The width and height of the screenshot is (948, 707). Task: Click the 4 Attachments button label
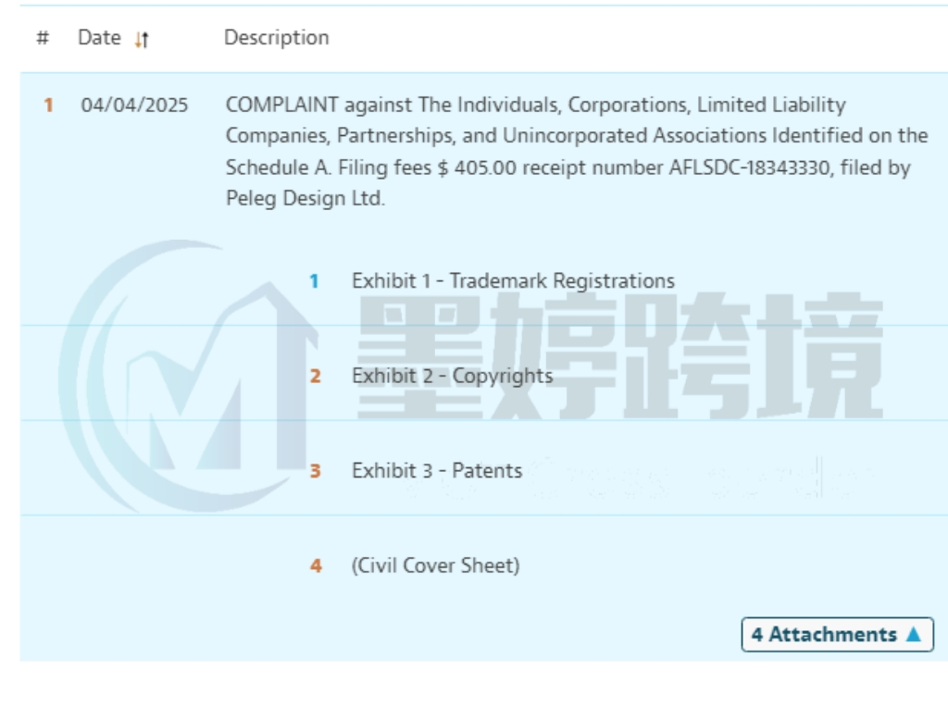(x=823, y=635)
